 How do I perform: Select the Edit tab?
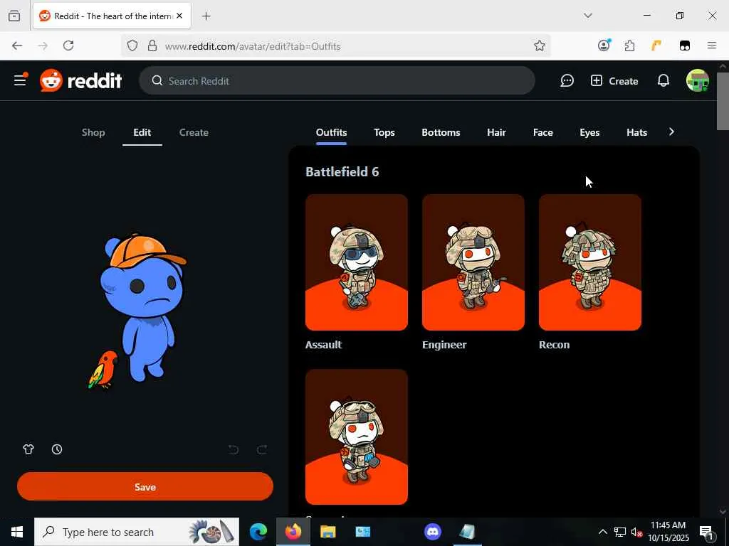coord(142,132)
